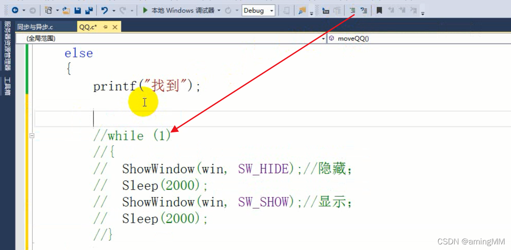This screenshot has width=511, height=250.
Task: Click the //隐藏 comment text
Action: coord(328,169)
